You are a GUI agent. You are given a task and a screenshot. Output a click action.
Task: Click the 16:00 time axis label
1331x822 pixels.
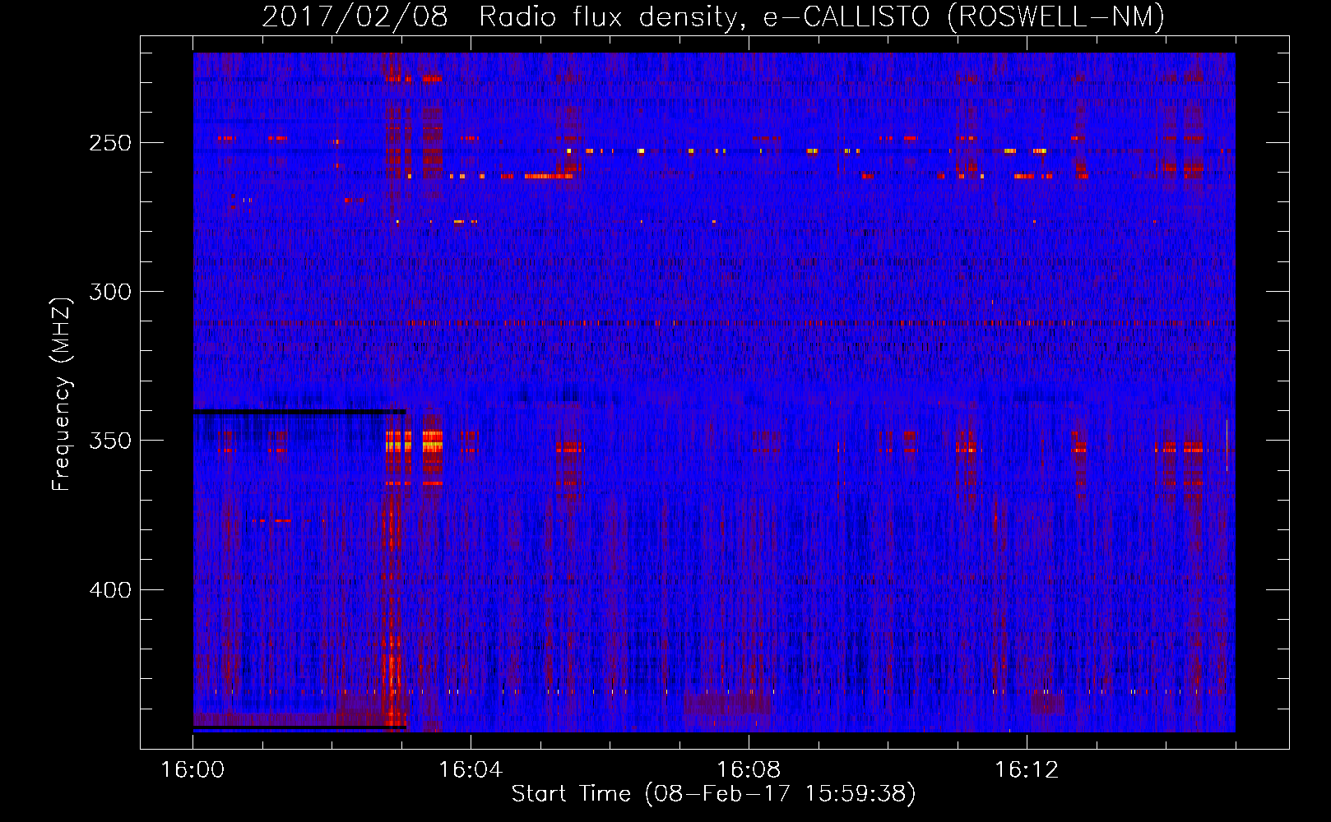[192, 770]
